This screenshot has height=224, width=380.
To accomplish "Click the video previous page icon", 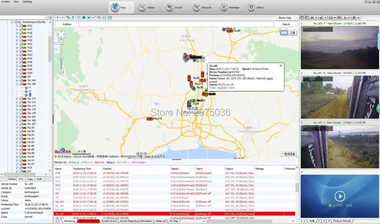I will 302,17.
